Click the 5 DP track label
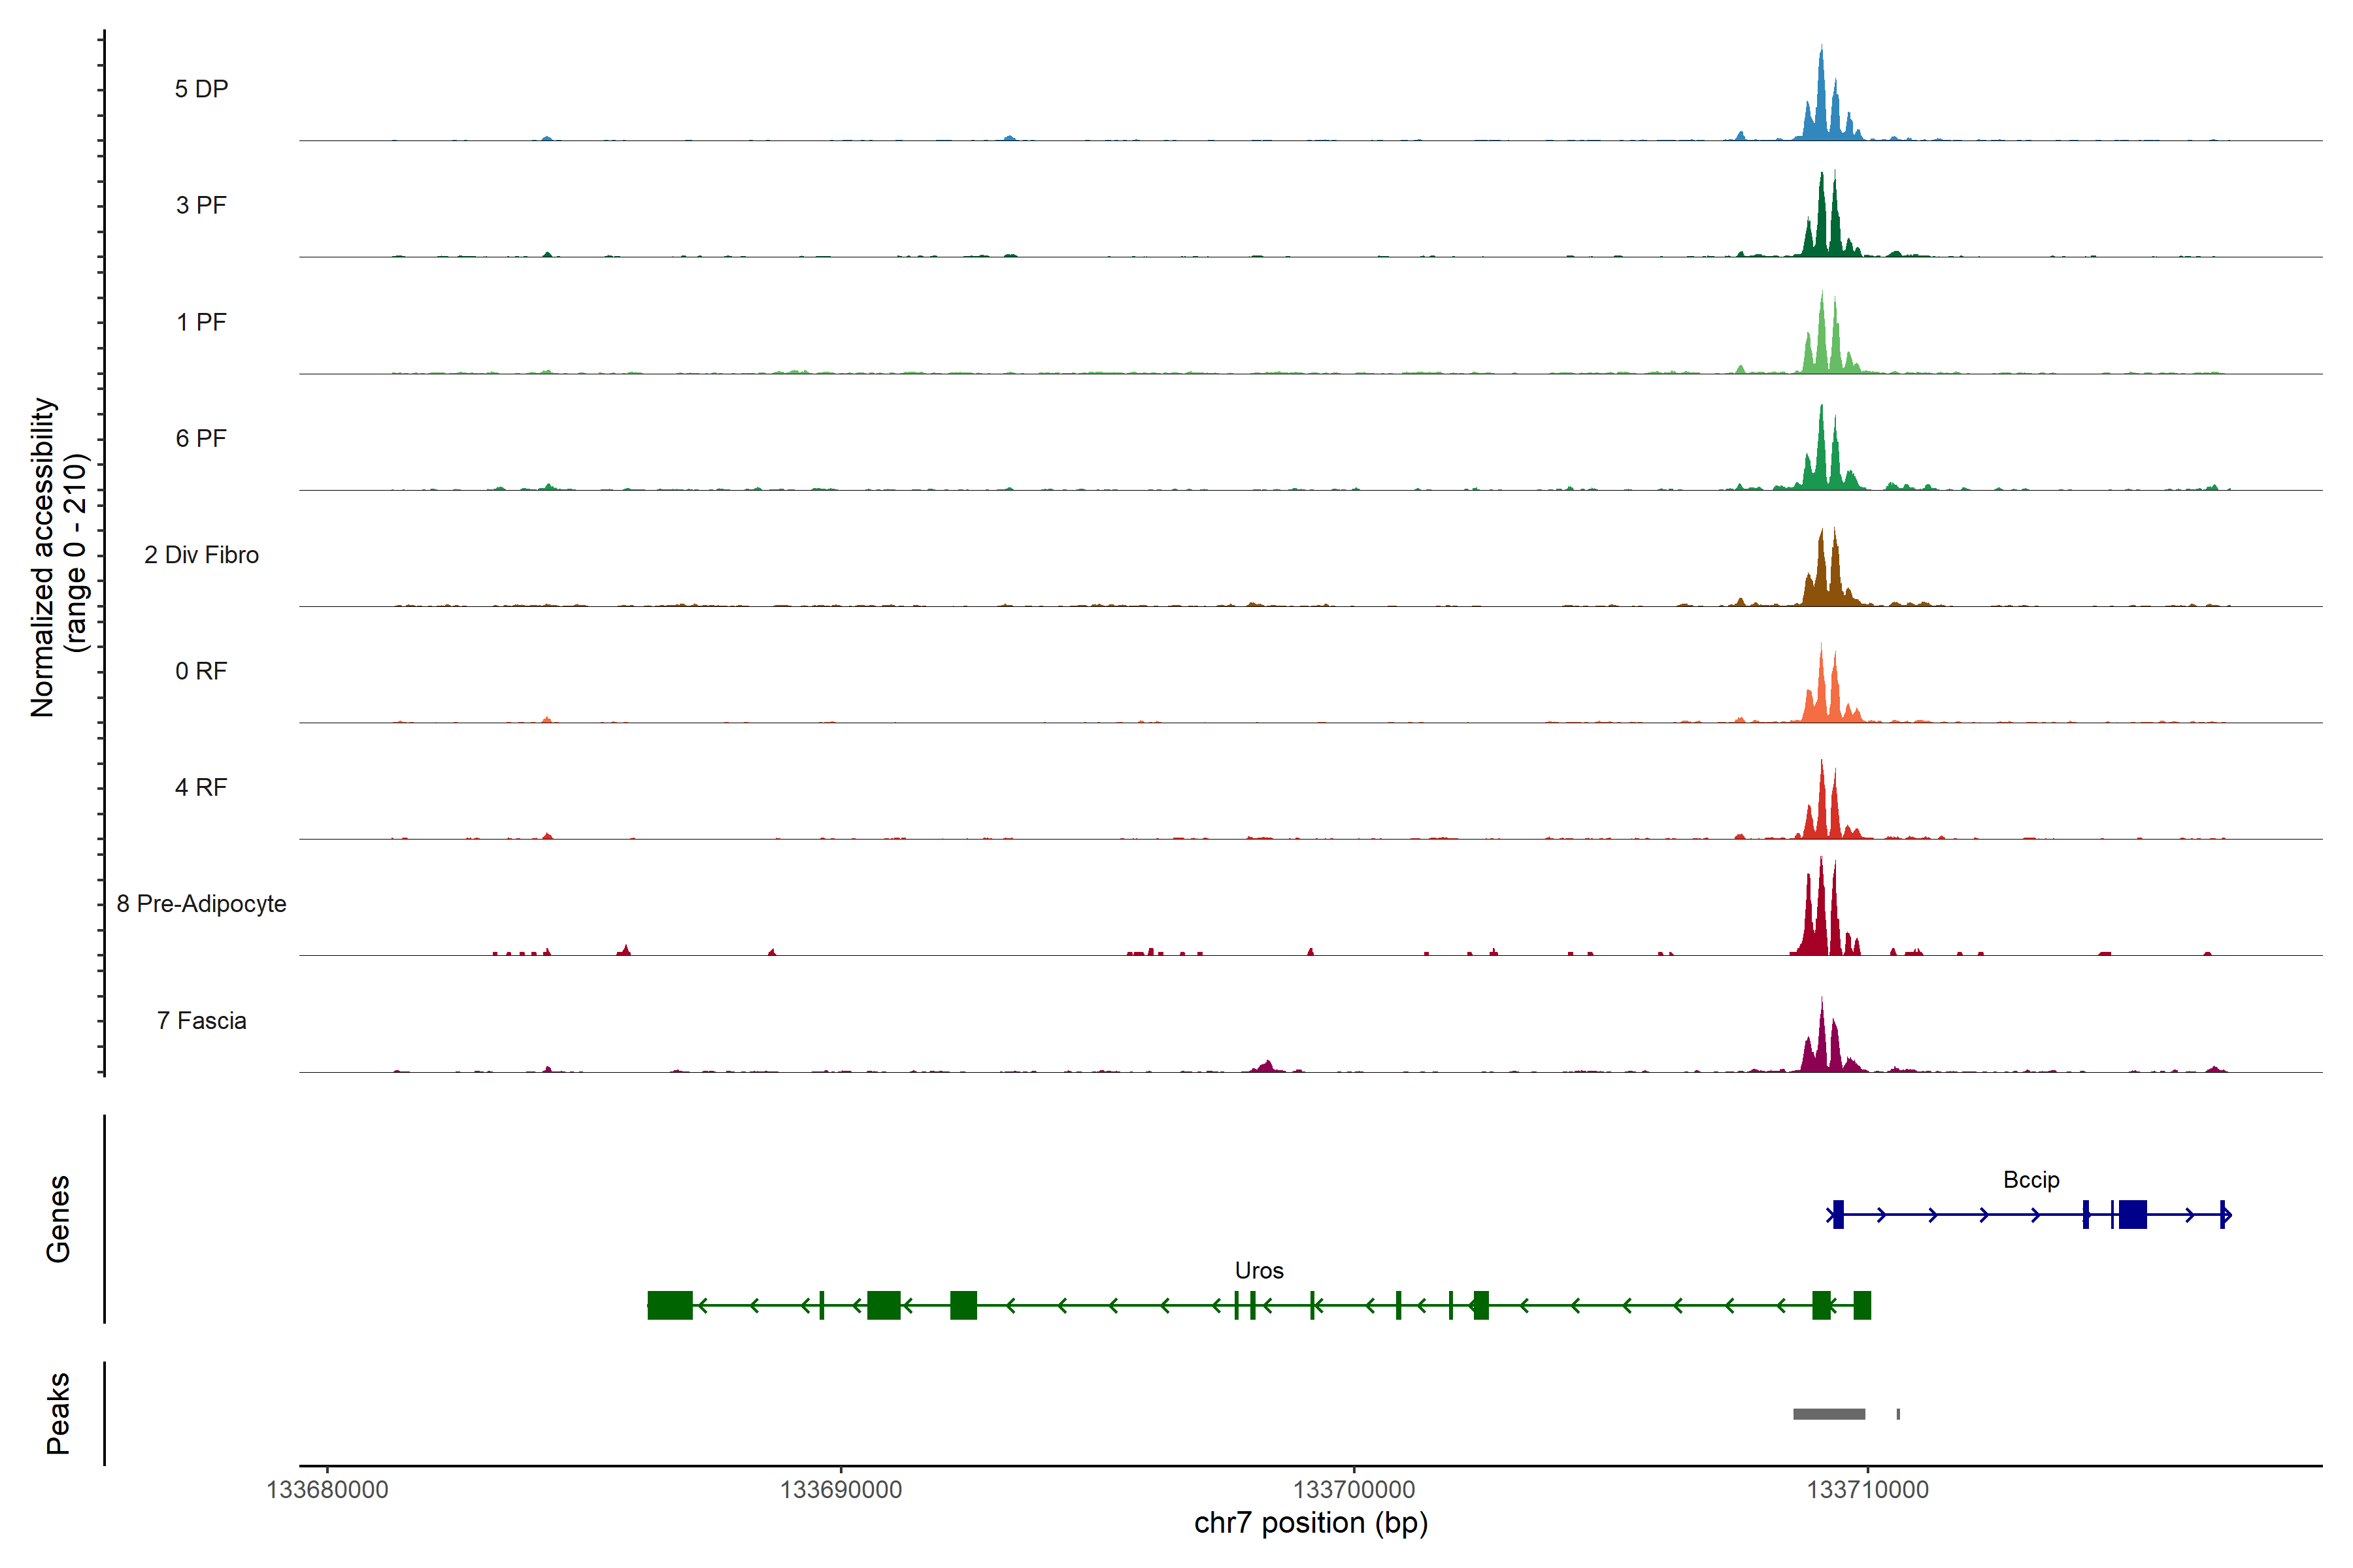Viewport: 2353px width, 1568px height. point(201,89)
